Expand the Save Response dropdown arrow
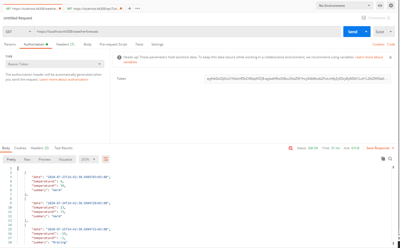 point(393,148)
